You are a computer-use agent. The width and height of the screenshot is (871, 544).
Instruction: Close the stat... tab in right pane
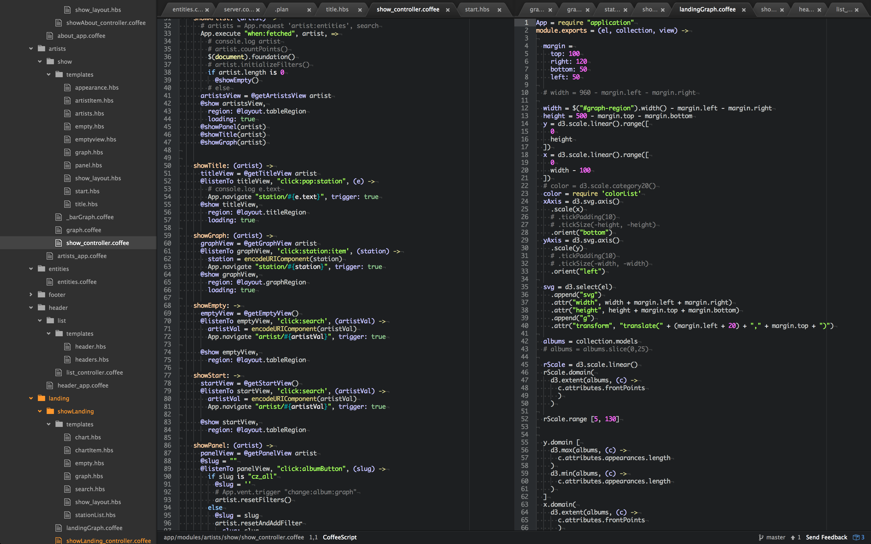tap(625, 10)
